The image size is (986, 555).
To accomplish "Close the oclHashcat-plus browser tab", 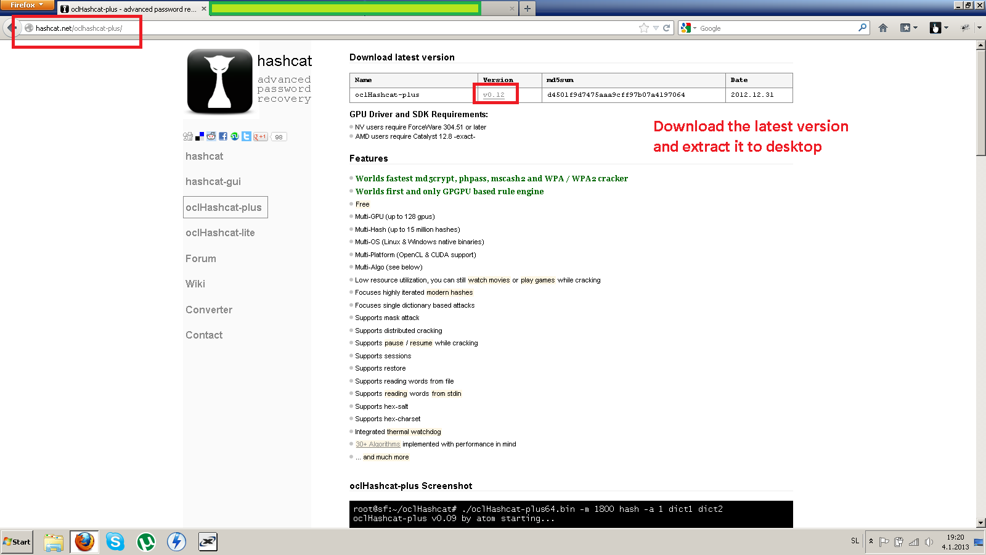I will coord(203,9).
